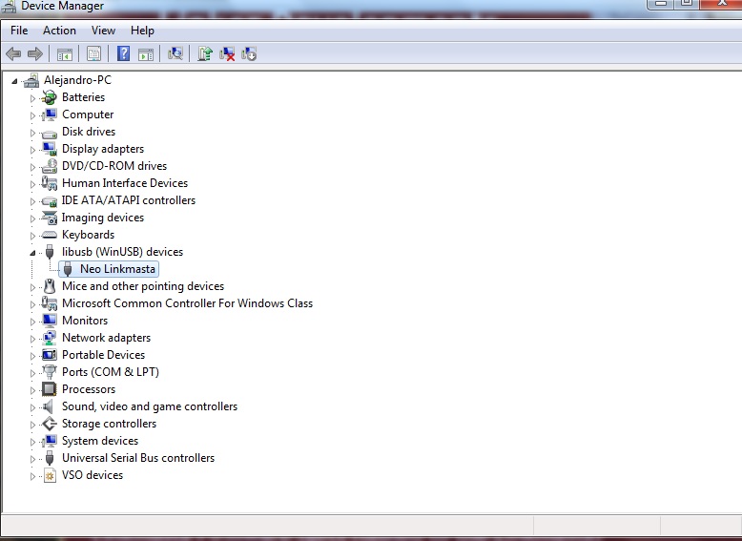
Task: Click Scan for hardware changes icon
Action: coord(175,53)
